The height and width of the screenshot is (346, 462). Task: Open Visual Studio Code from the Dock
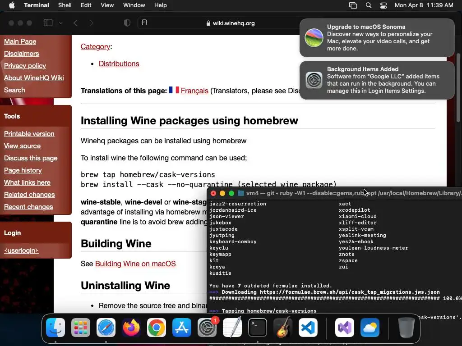click(308, 328)
